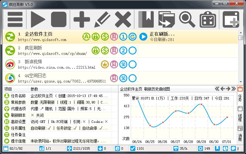The width and height of the screenshot is (246, 154).
Task: Add a new task with plus icon
Action: click(82, 19)
